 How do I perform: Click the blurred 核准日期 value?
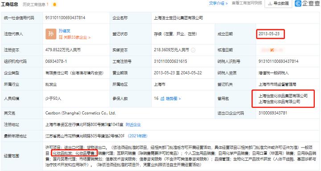click(x=272, y=50)
